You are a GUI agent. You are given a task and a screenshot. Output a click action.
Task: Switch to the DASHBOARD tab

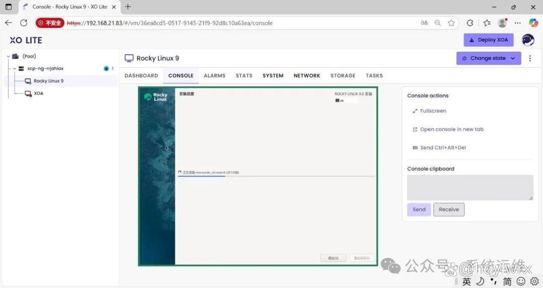click(x=141, y=75)
